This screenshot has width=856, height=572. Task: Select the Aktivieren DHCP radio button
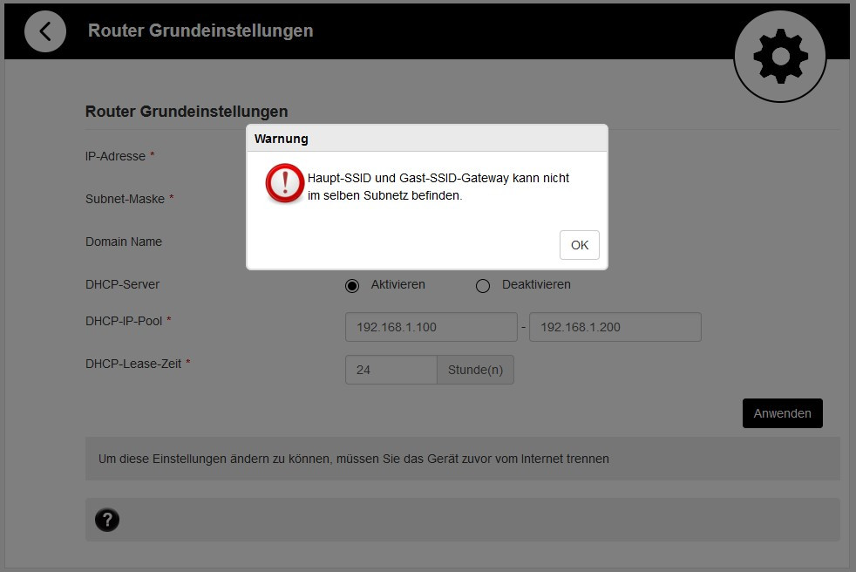point(352,286)
